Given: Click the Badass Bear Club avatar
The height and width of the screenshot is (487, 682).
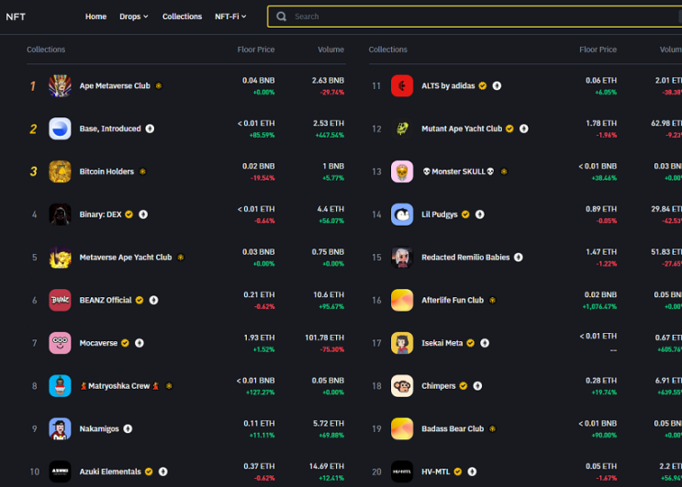Looking at the screenshot, I should [x=402, y=429].
